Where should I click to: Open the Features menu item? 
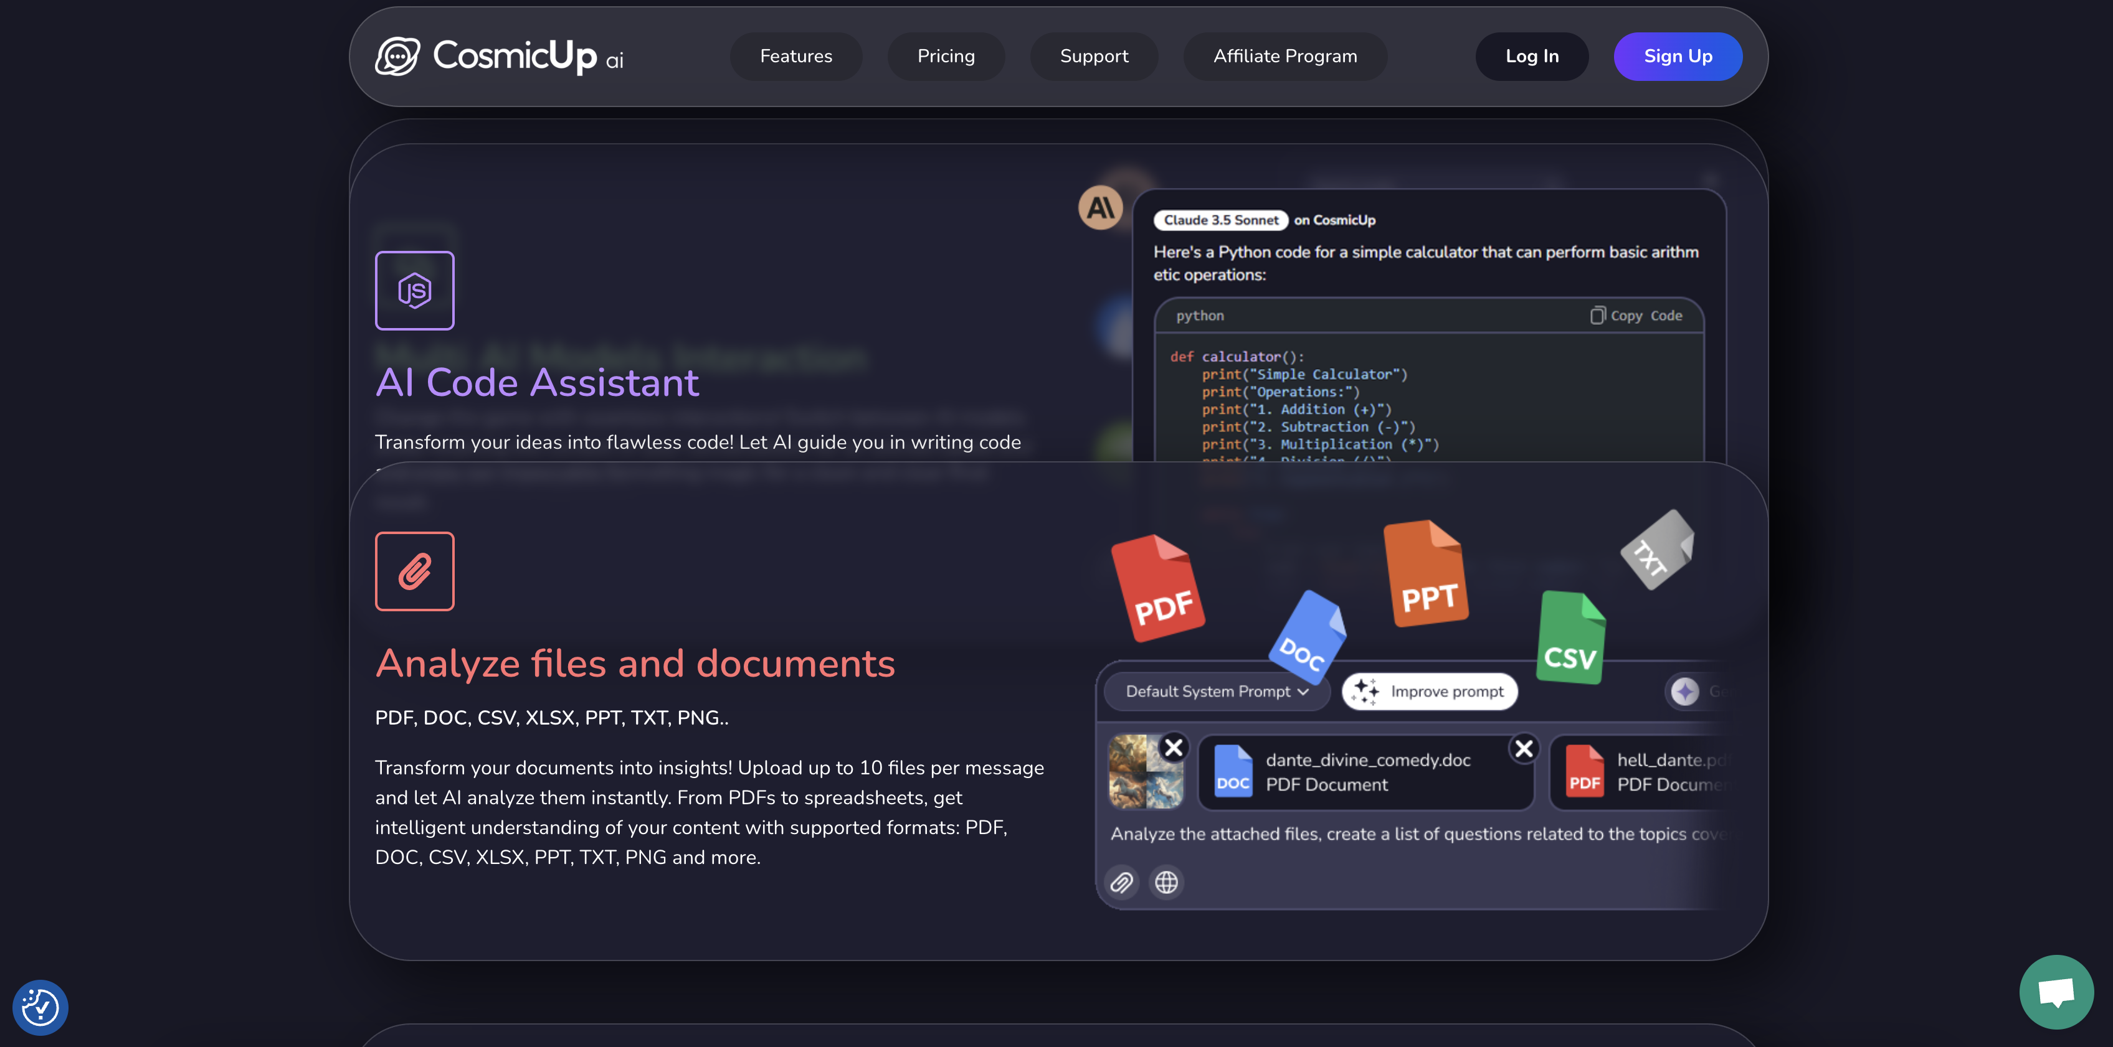[795, 57]
